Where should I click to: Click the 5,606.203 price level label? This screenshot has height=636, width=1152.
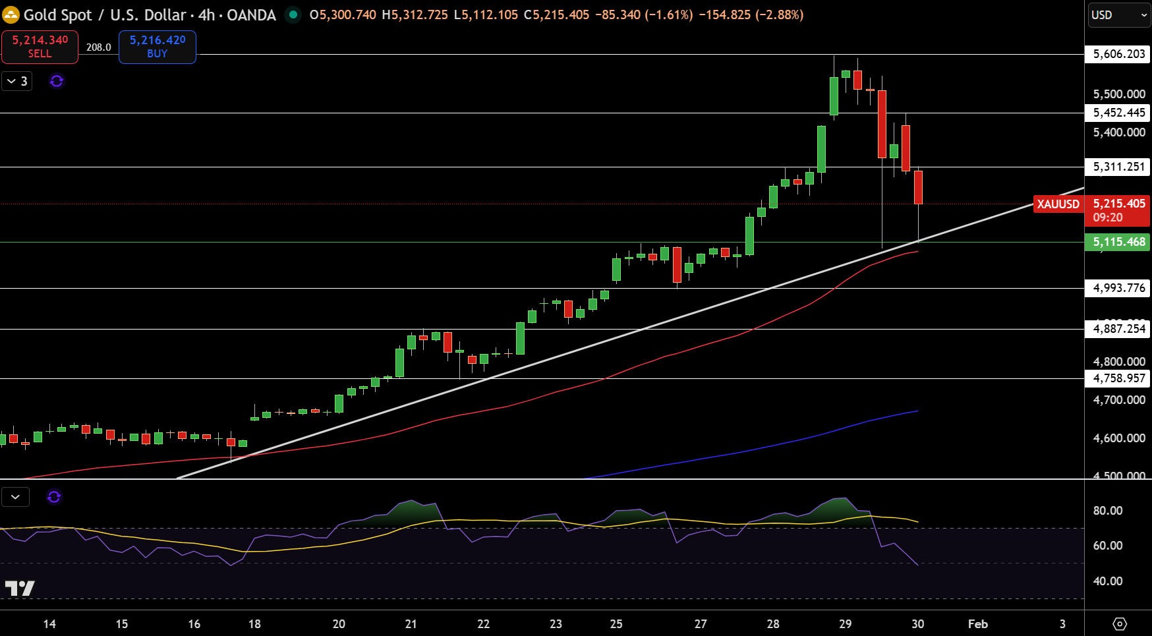coord(1118,54)
